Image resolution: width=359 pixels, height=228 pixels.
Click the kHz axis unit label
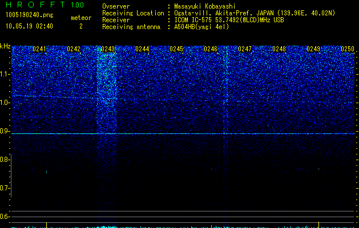(x=5, y=46)
